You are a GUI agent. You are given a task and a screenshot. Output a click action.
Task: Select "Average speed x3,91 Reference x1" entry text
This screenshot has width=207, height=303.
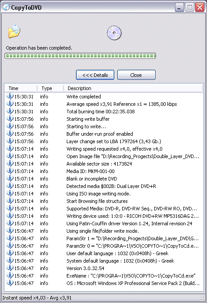[121, 104]
